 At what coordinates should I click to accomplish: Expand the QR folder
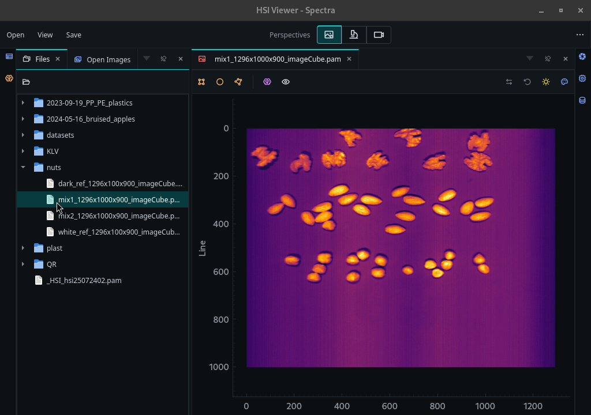tap(23, 264)
